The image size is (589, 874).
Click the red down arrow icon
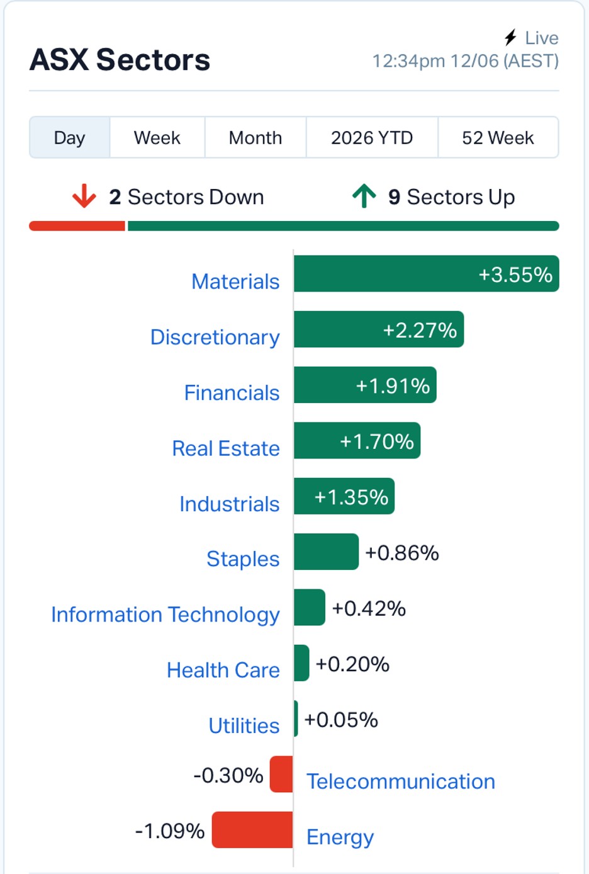click(84, 196)
